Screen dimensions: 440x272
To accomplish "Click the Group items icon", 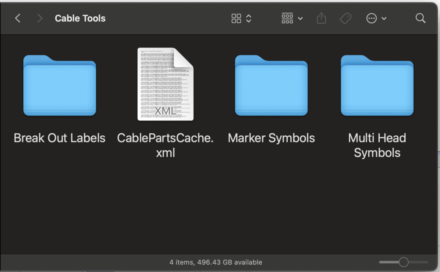I will click(287, 18).
